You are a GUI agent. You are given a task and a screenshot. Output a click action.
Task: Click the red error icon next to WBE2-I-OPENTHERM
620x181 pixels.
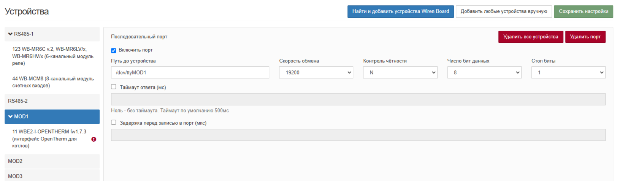[x=94, y=139]
